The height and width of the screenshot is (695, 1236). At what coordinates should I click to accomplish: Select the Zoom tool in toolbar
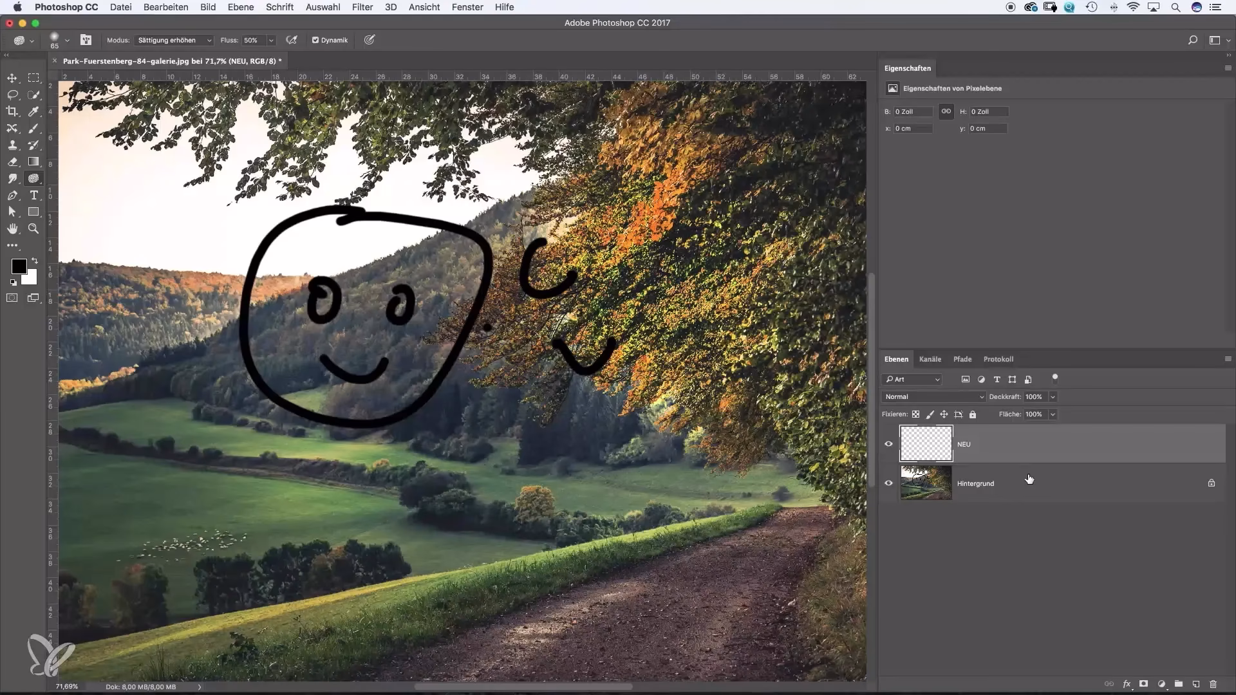(x=33, y=228)
